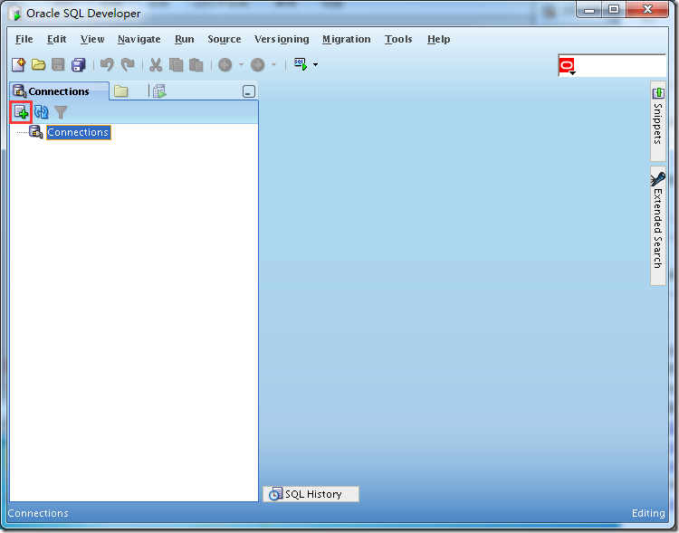The height and width of the screenshot is (533, 679).
Task: Click the red search engine icon in search box
Action: [x=567, y=66]
